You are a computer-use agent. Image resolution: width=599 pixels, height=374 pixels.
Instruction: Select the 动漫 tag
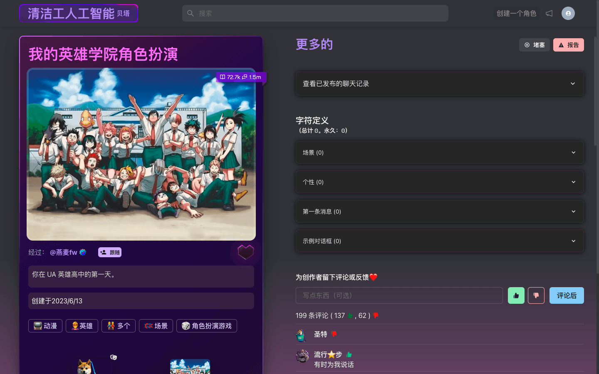click(x=45, y=326)
